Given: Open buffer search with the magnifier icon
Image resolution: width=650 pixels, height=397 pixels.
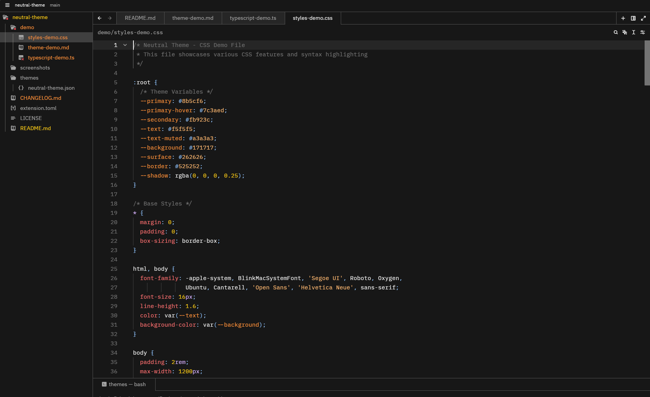Looking at the screenshot, I should click(616, 32).
